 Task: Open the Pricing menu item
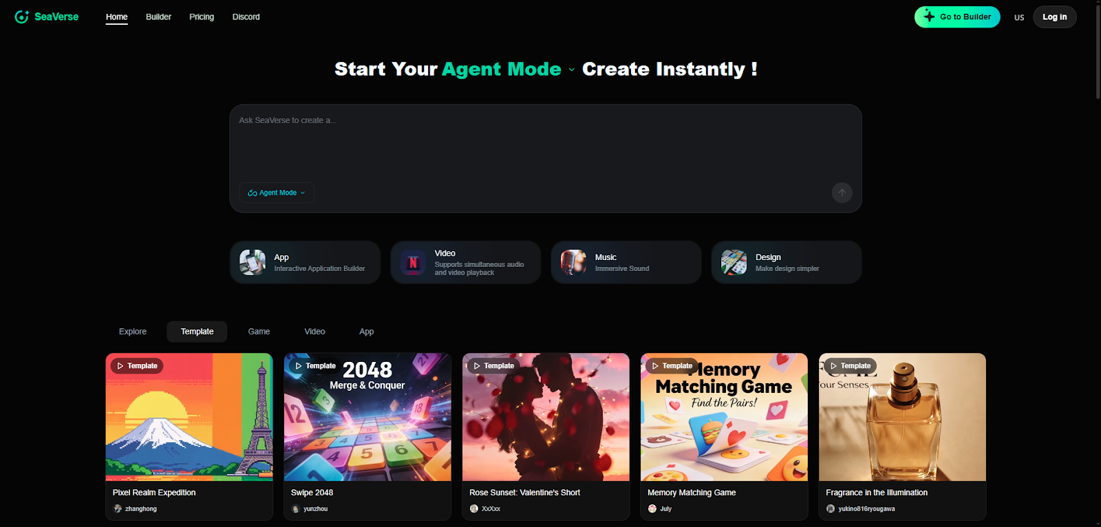[202, 17]
